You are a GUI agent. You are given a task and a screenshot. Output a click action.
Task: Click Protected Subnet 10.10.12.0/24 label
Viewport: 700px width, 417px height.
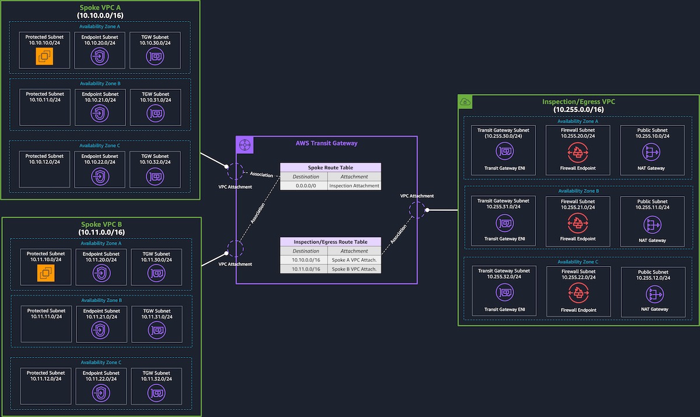[45, 159]
